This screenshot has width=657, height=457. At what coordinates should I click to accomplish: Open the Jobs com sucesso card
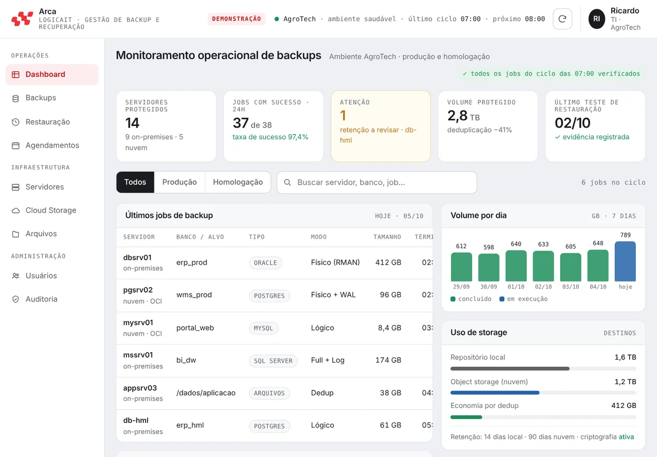(273, 126)
